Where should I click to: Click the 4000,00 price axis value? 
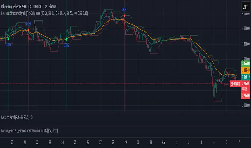coord(246,29)
